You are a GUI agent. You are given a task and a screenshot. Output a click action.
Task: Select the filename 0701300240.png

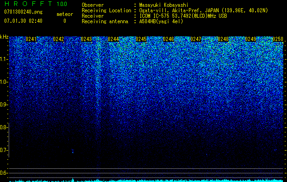coord(23,12)
